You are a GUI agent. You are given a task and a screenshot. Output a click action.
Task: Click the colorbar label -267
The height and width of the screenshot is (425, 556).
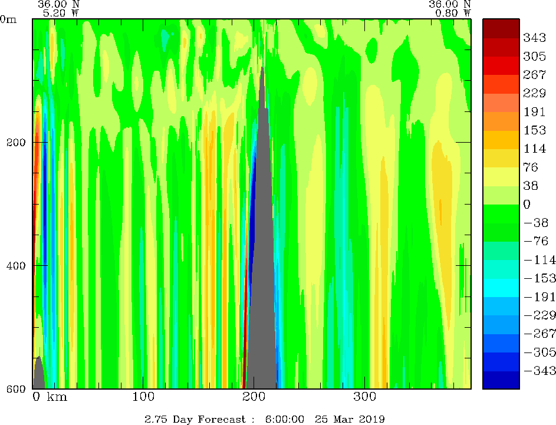click(539, 334)
